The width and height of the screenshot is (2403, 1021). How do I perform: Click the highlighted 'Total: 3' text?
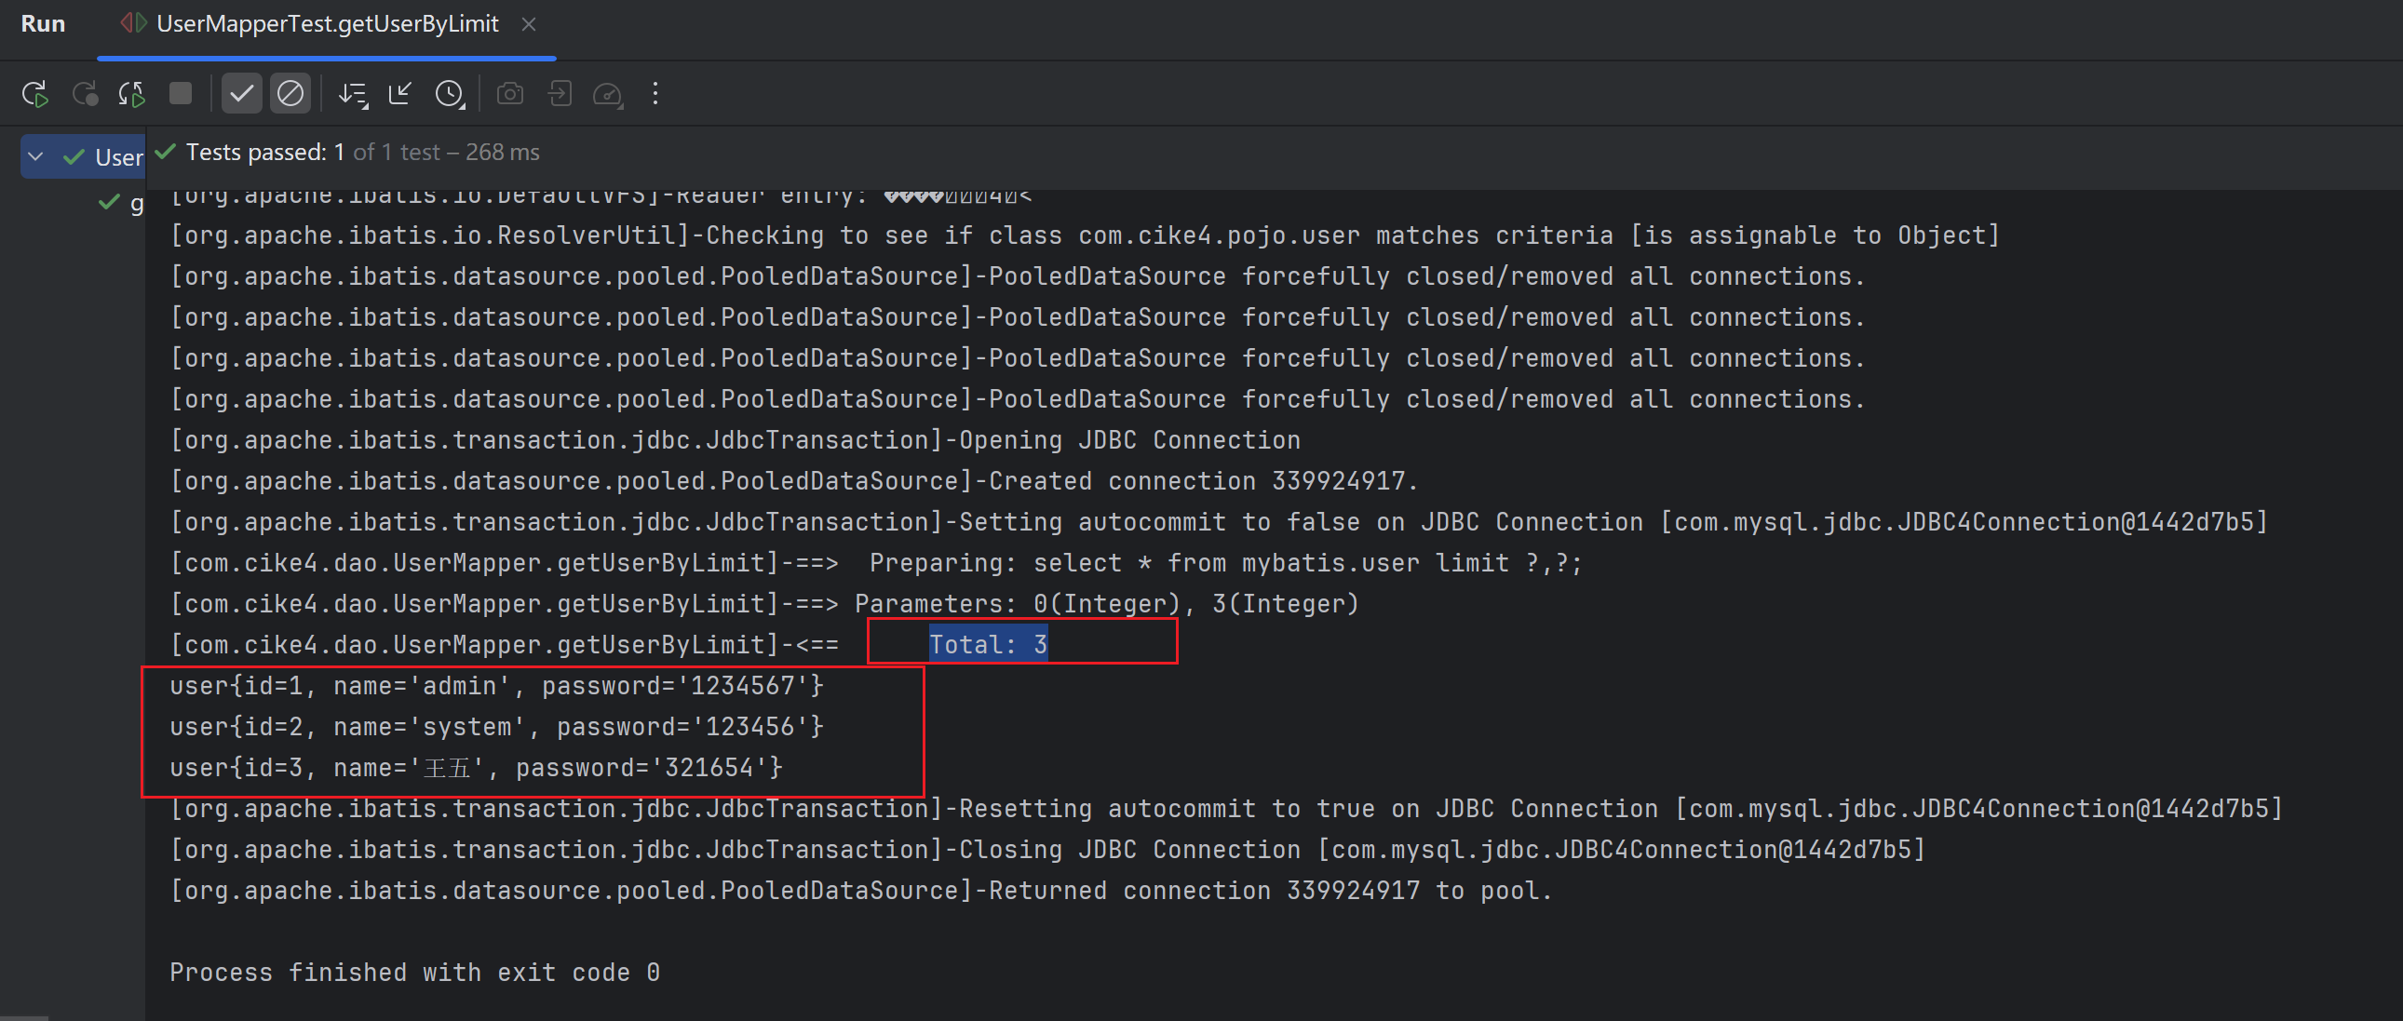click(x=988, y=644)
